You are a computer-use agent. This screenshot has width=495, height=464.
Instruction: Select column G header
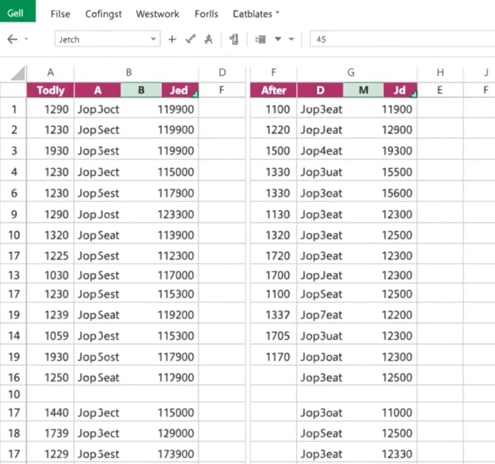pyautogui.click(x=351, y=72)
